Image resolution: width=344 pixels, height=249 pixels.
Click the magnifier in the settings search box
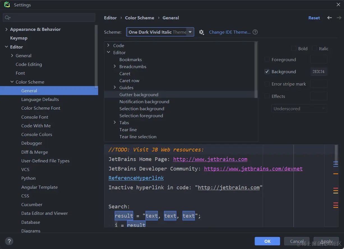point(7,17)
